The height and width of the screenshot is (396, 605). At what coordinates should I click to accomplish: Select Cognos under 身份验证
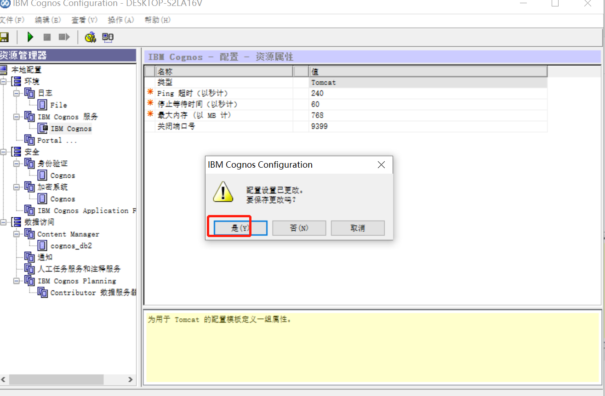63,175
